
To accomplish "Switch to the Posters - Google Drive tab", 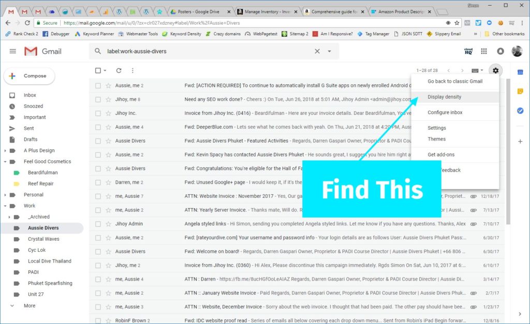I will coord(200,11).
